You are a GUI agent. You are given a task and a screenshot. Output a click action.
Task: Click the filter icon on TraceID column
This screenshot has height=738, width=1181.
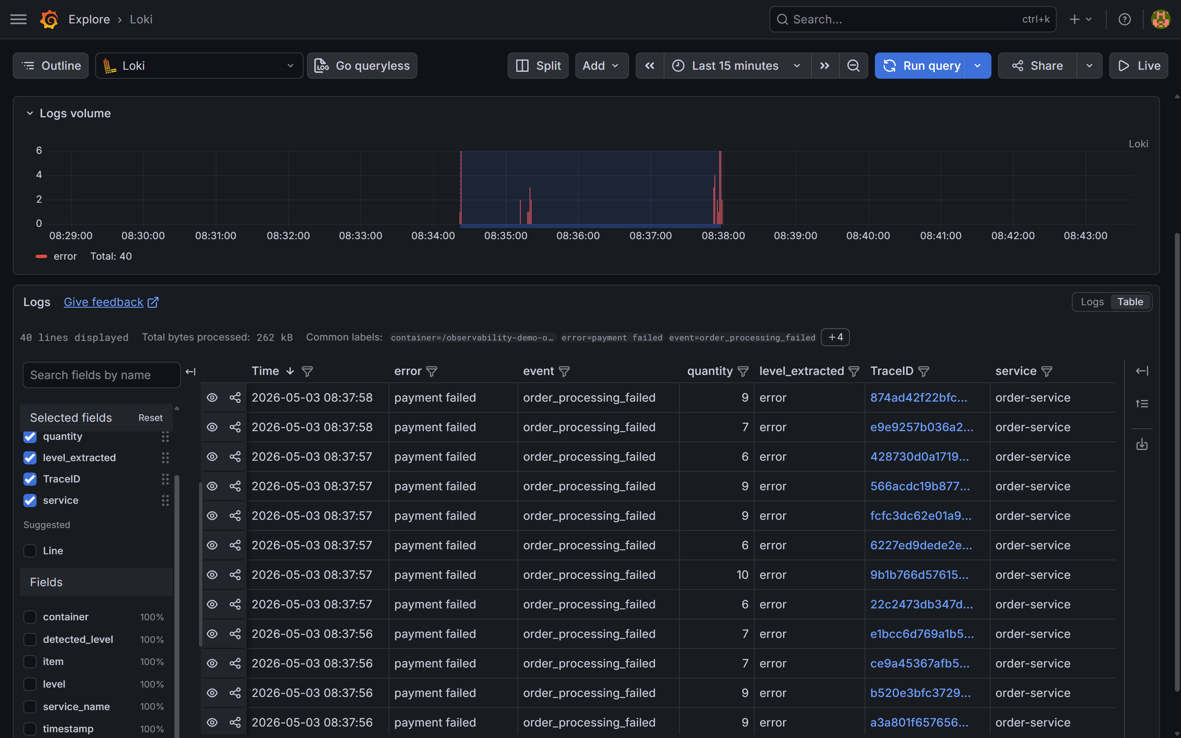[923, 371]
